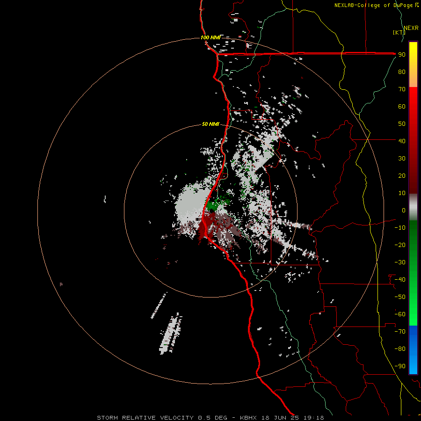421x421 pixels.
Task: Click the 20 value on color scale
Action: pos(402,176)
